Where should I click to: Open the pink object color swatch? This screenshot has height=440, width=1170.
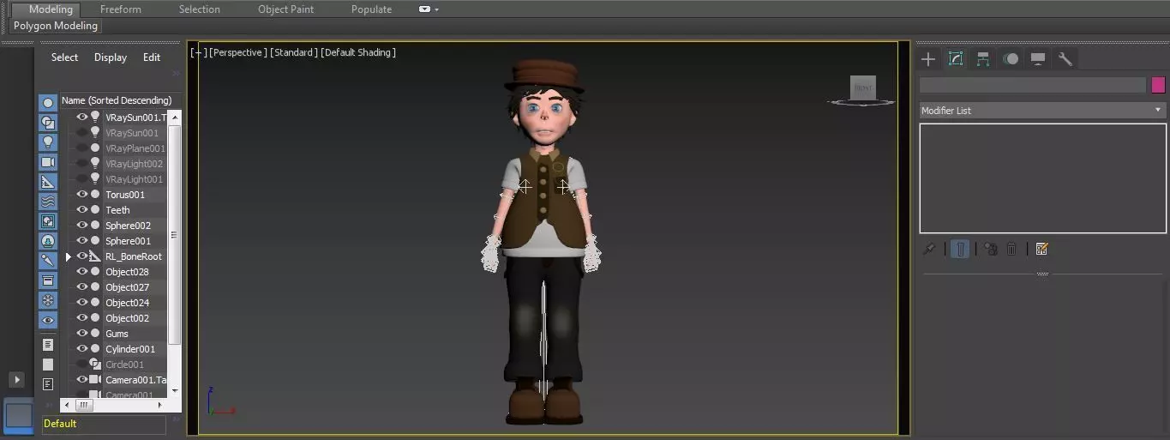(x=1158, y=85)
